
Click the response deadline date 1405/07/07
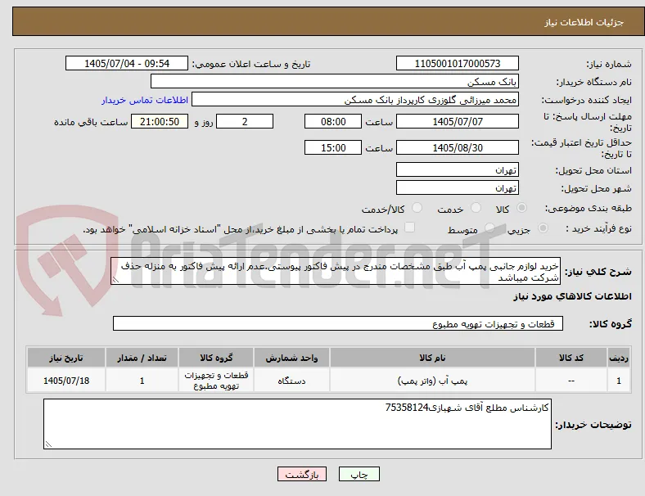tap(457, 121)
